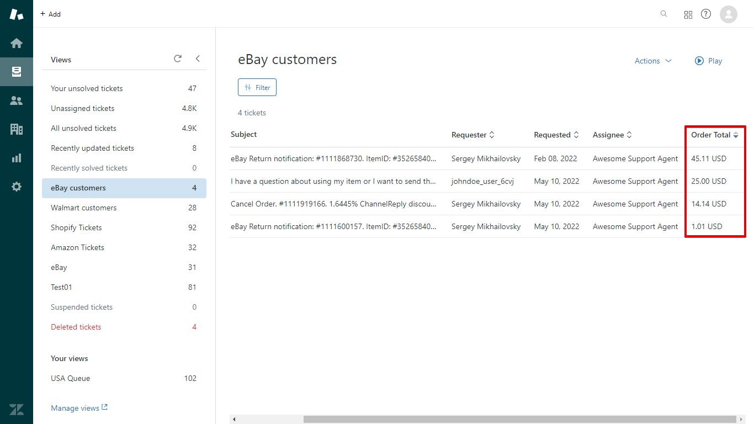Click the 25.00 USD order total

[x=709, y=181]
